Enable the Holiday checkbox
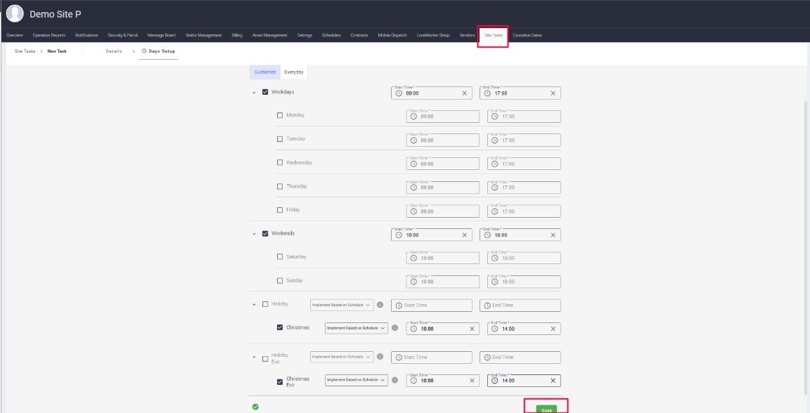The width and height of the screenshot is (810, 413). coord(265,304)
